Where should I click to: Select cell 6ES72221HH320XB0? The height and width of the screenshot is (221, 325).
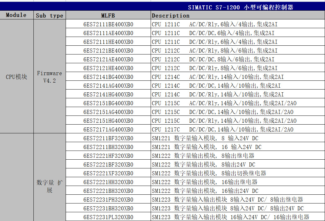point(108,182)
